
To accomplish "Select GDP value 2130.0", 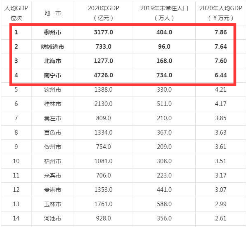I will point(103,104).
